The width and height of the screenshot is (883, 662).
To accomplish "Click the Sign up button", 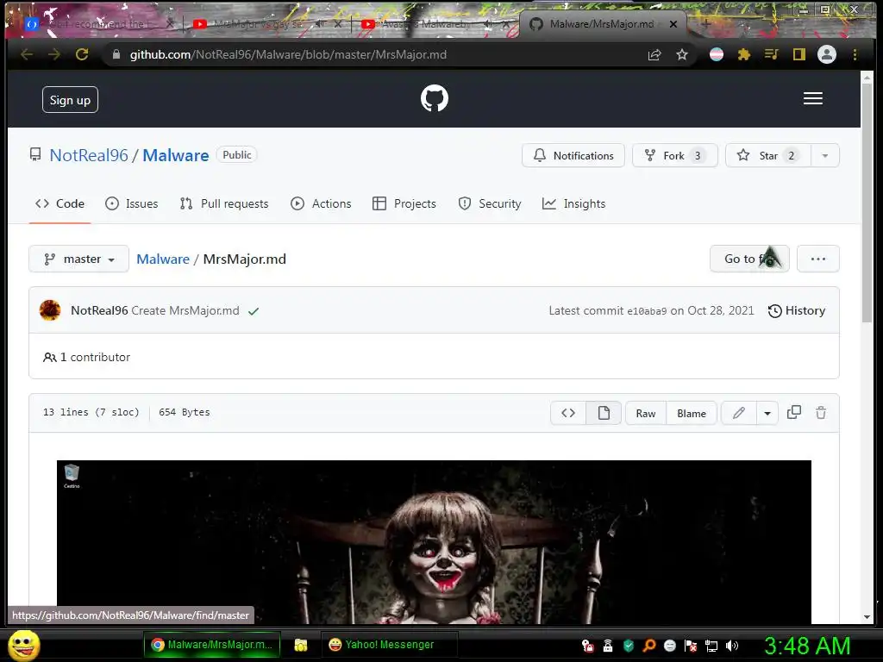I will (x=70, y=100).
